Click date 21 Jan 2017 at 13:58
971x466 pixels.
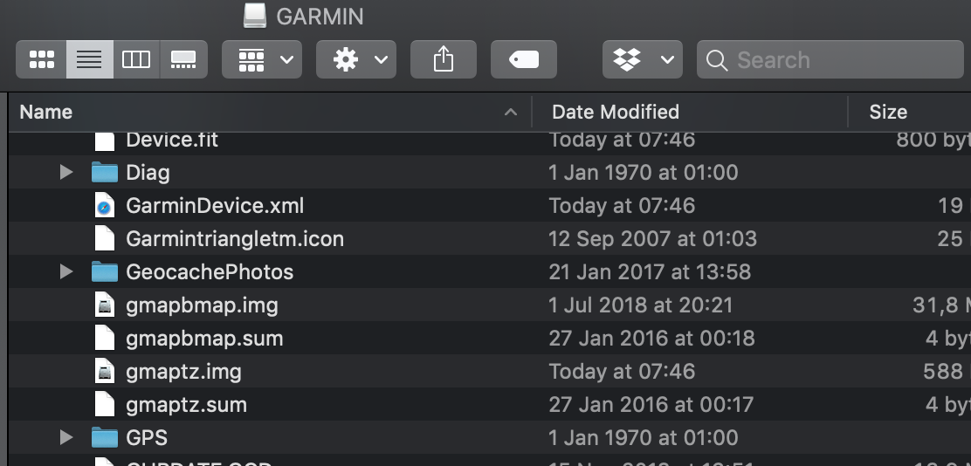point(650,271)
